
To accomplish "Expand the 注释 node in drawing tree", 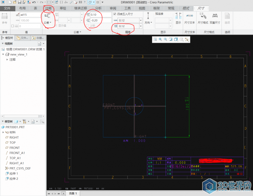I will point(7,59).
